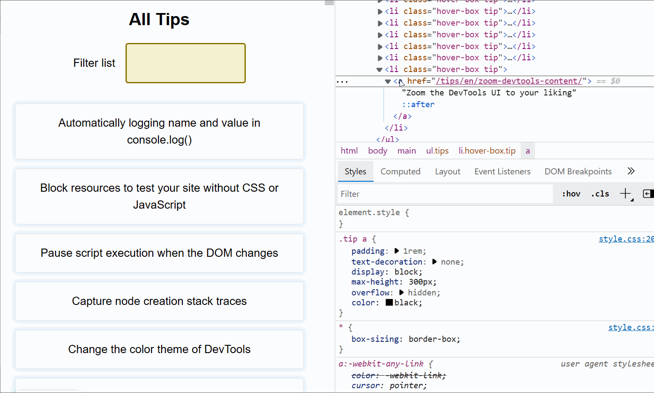Screen dimensions: 654x393
Task: Click the 'Filter list' label
Action: pyautogui.click(x=94, y=63)
